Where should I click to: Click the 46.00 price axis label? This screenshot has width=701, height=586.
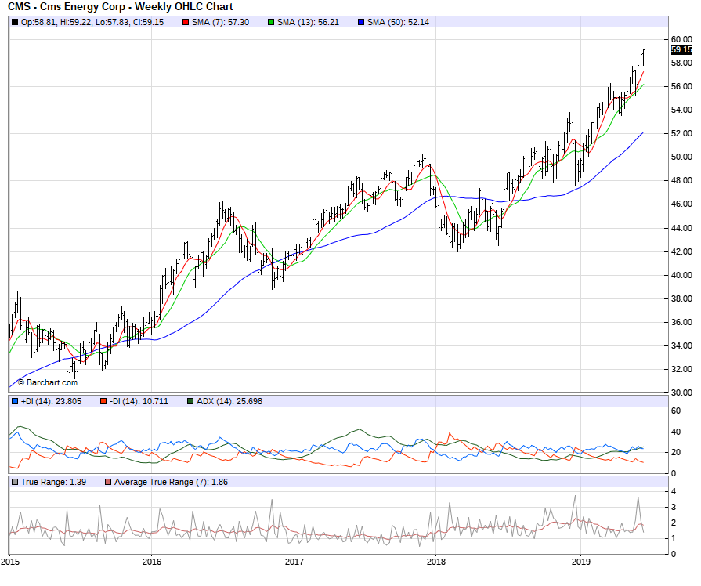(681, 204)
